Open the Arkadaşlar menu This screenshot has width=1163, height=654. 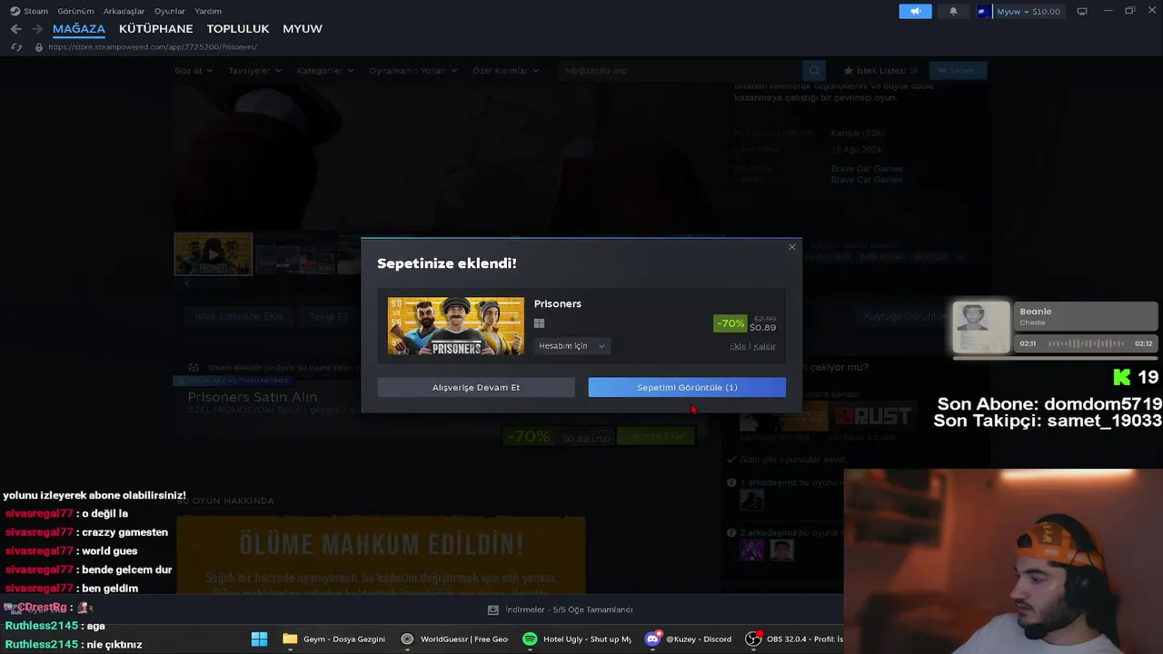pos(124,11)
